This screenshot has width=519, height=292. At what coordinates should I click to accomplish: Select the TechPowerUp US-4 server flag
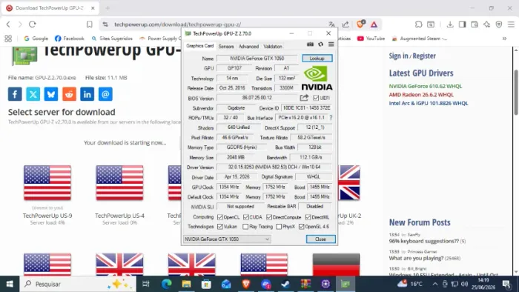(x=120, y=183)
